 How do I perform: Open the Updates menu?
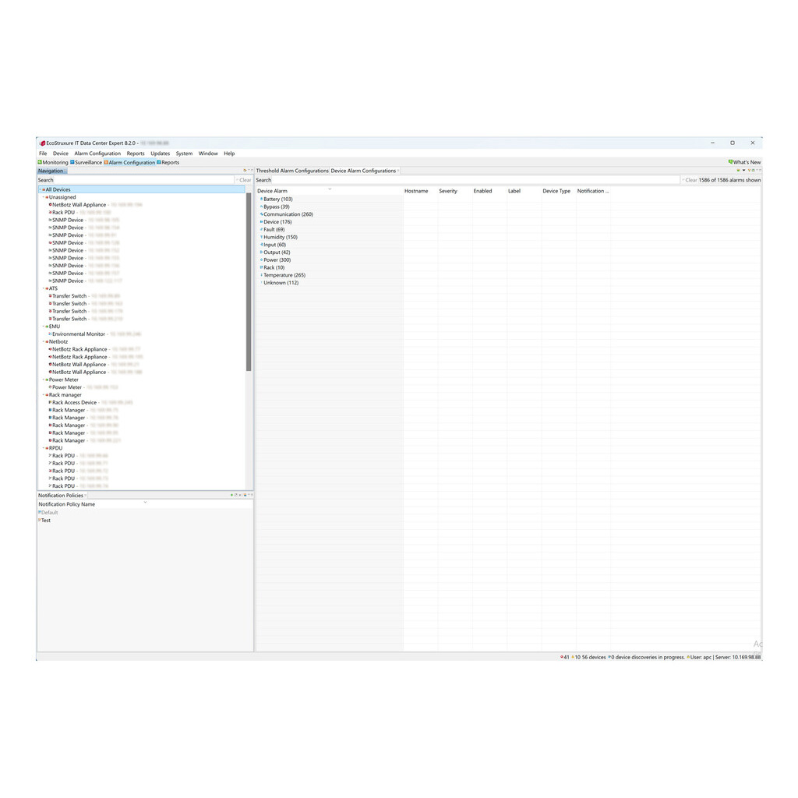coord(161,154)
